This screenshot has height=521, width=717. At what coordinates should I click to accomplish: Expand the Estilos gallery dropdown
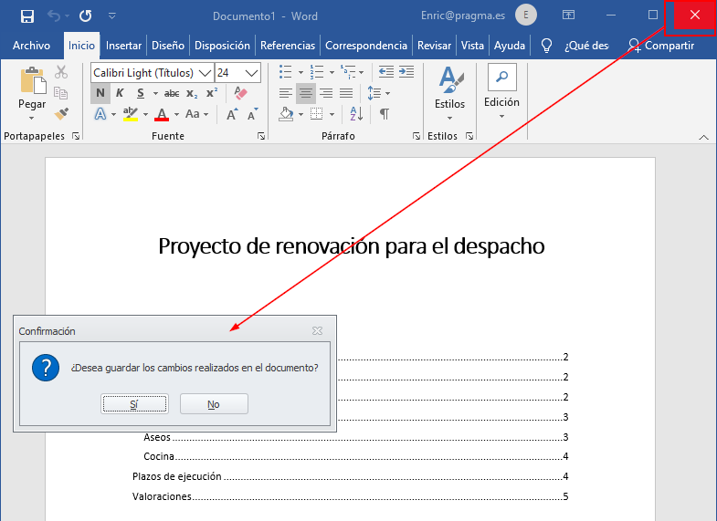[449, 117]
